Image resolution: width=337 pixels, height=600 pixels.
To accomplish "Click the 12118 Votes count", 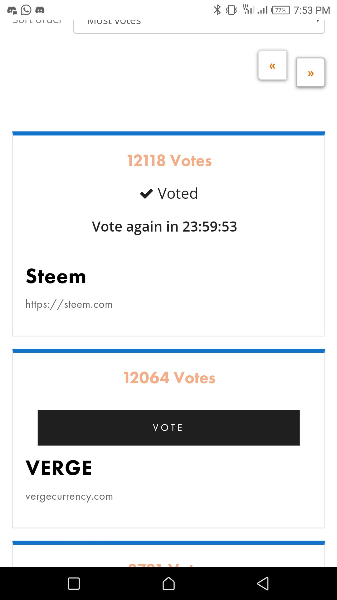I will pyautogui.click(x=169, y=161).
